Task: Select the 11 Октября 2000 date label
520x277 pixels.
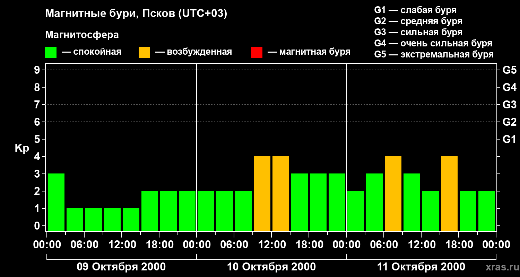Action: [x=421, y=267]
